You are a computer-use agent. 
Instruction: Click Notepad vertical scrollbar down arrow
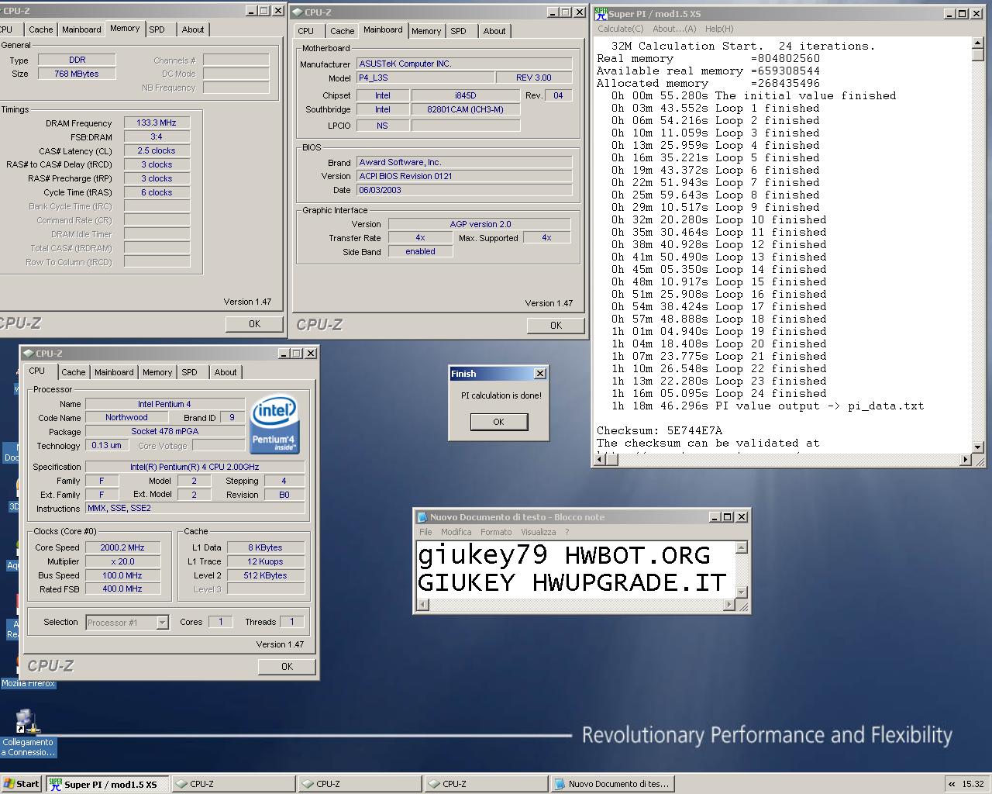[x=741, y=592]
